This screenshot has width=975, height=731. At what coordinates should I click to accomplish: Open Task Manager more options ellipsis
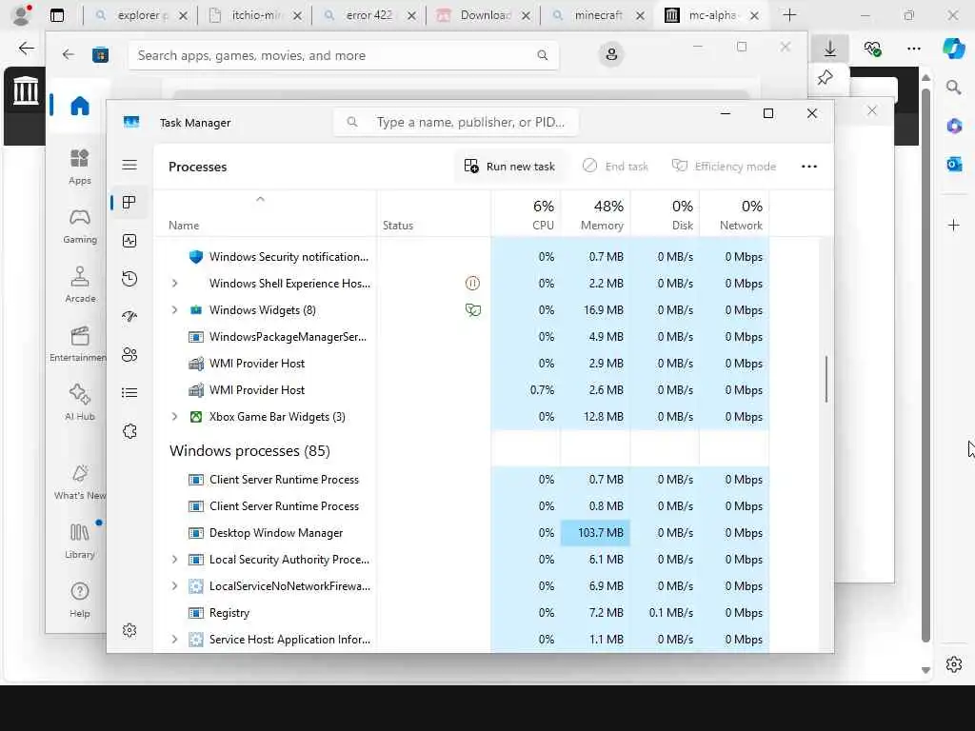(809, 167)
